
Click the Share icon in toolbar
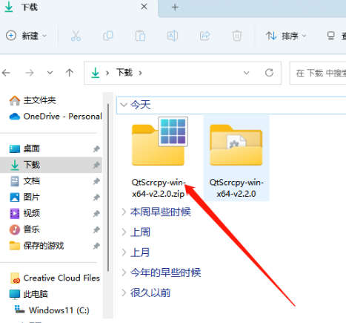click(204, 36)
